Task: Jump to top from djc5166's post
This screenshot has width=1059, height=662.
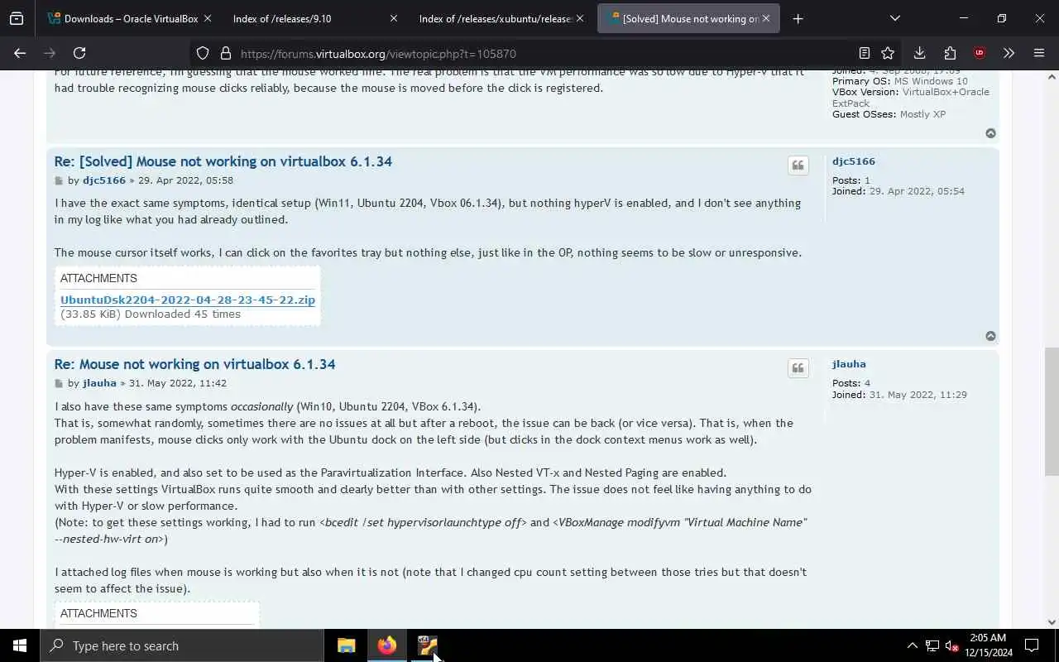Action: point(990,336)
